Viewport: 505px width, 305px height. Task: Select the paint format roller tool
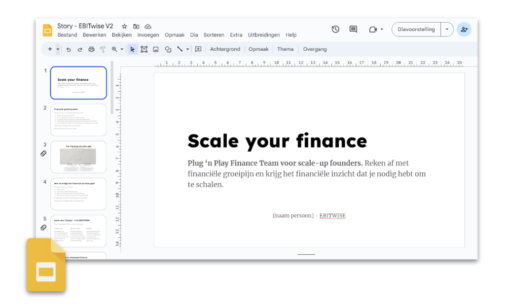tap(103, 49)
